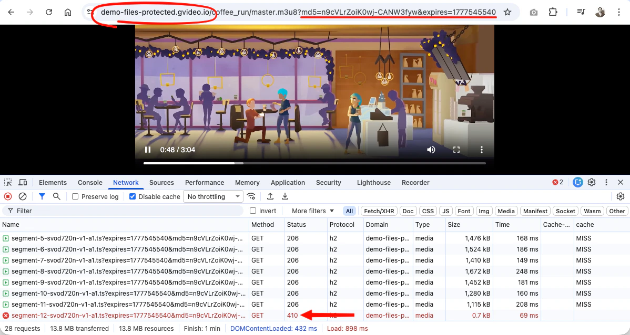Uncheck the Disable cache checkbox
The image size is (630, 335).
pyautogui.click(x=132, y=196)
